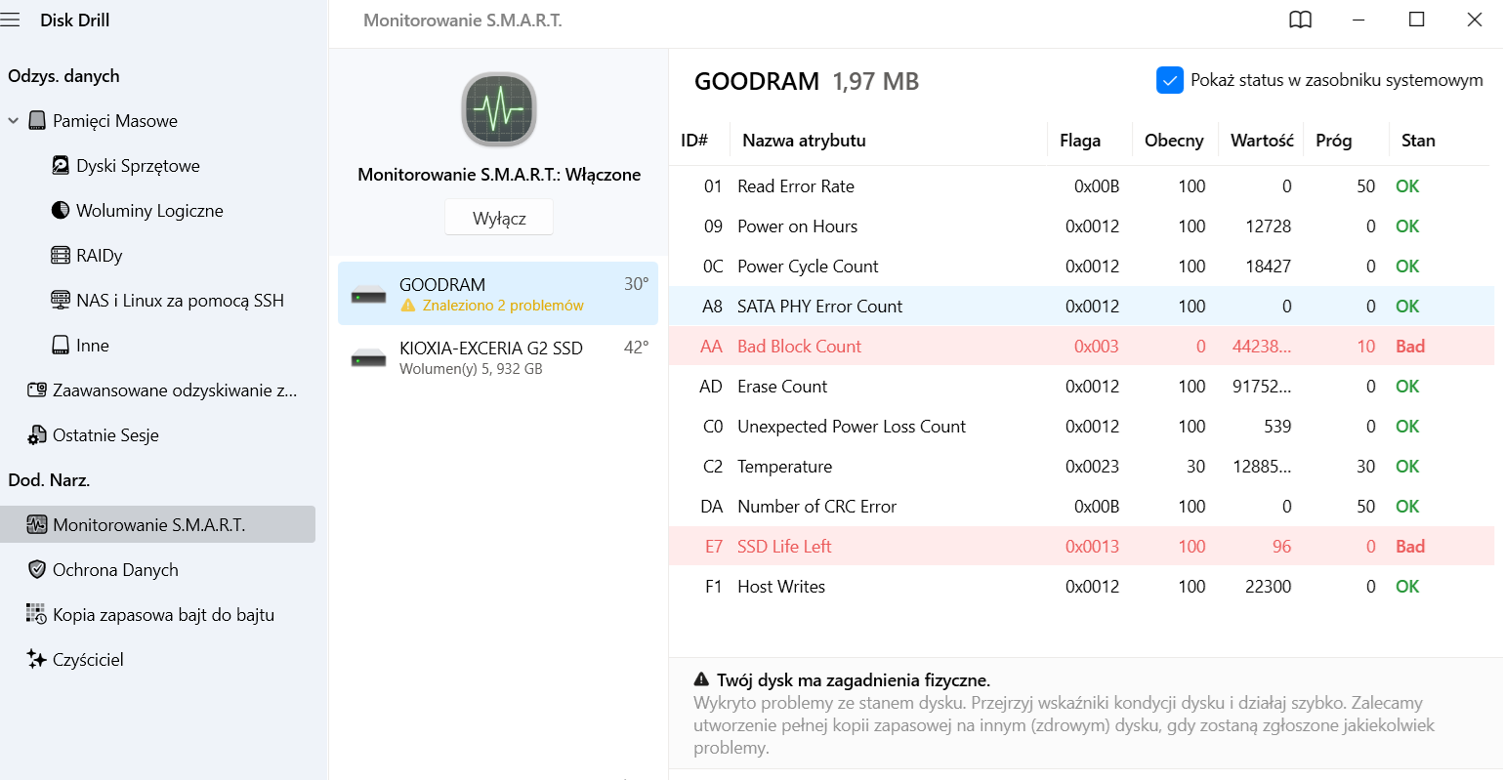
Task: Select the SATA PHY Error Count row
Action: [1081, 307]
